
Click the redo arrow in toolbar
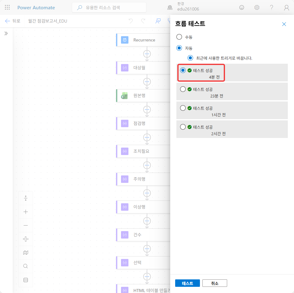pos(143,21)
